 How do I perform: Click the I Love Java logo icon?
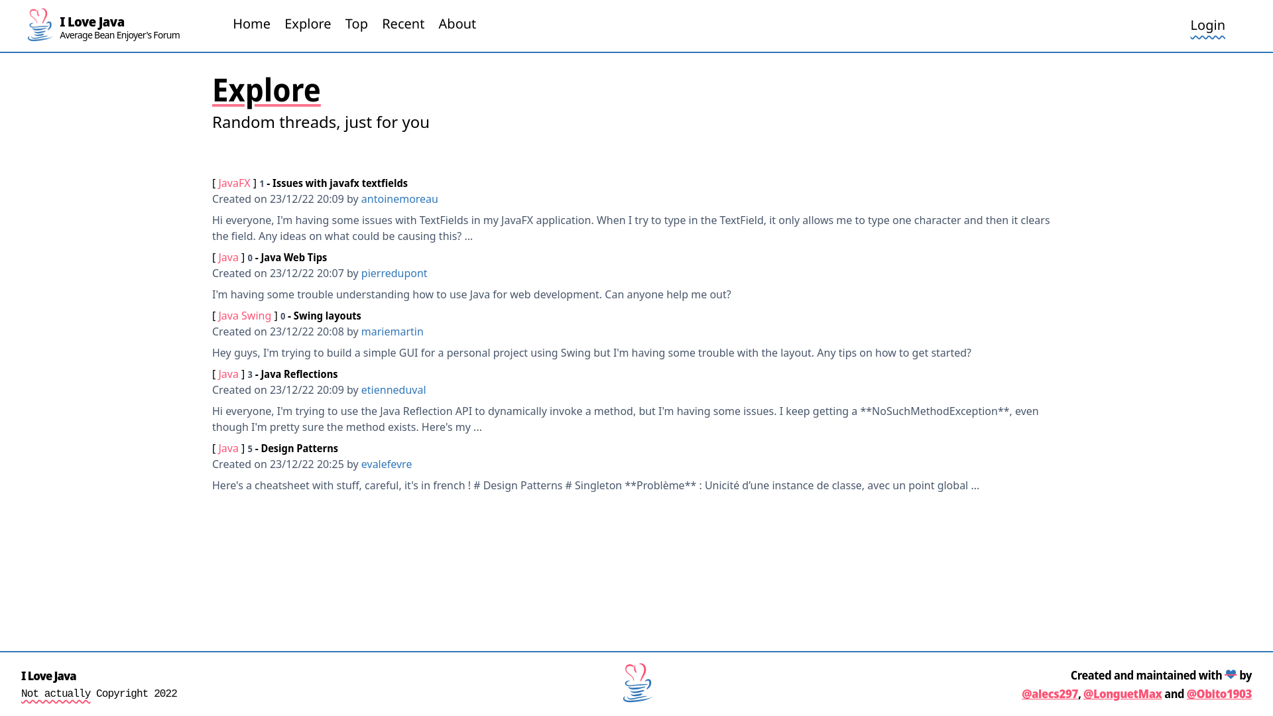(39, 25)
